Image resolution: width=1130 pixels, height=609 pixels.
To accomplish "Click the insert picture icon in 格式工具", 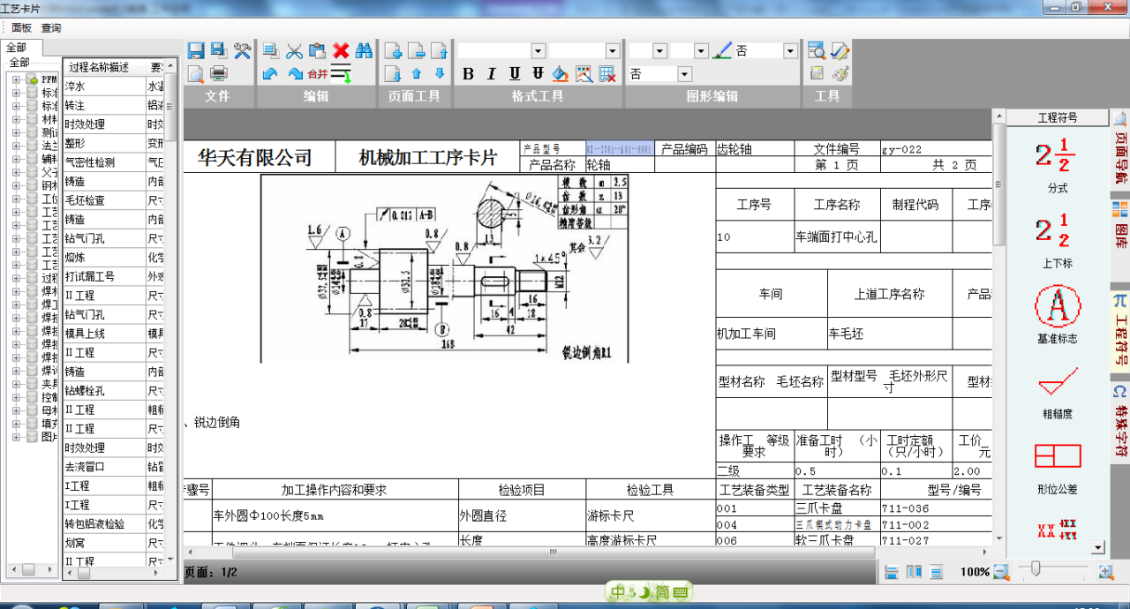I will tap(584, 73).
